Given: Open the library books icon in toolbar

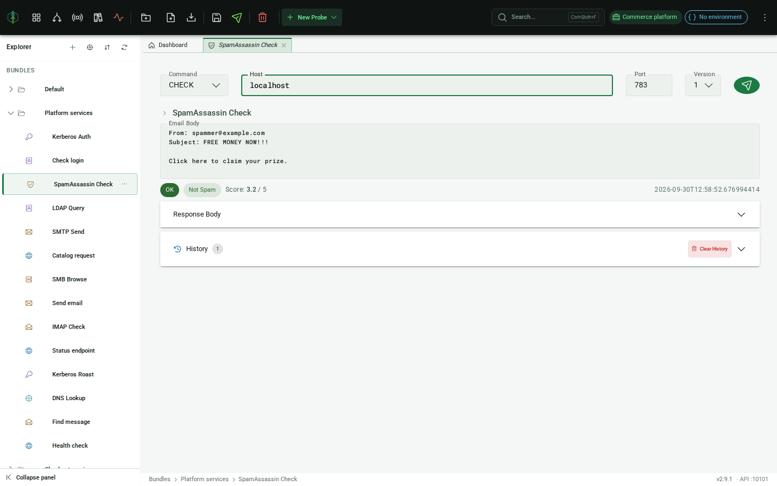Looking at the screenshot, I should click(x=98, y=17).
